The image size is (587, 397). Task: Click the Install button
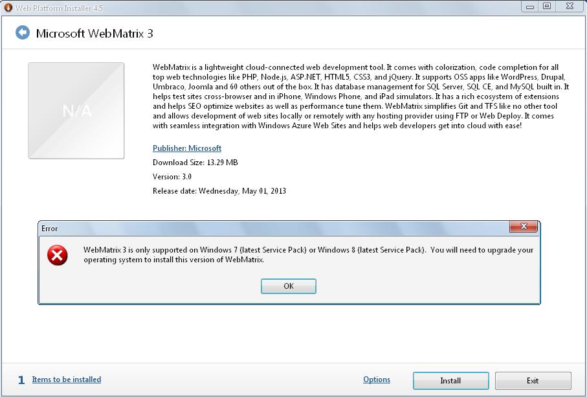(x=450, y=381)
